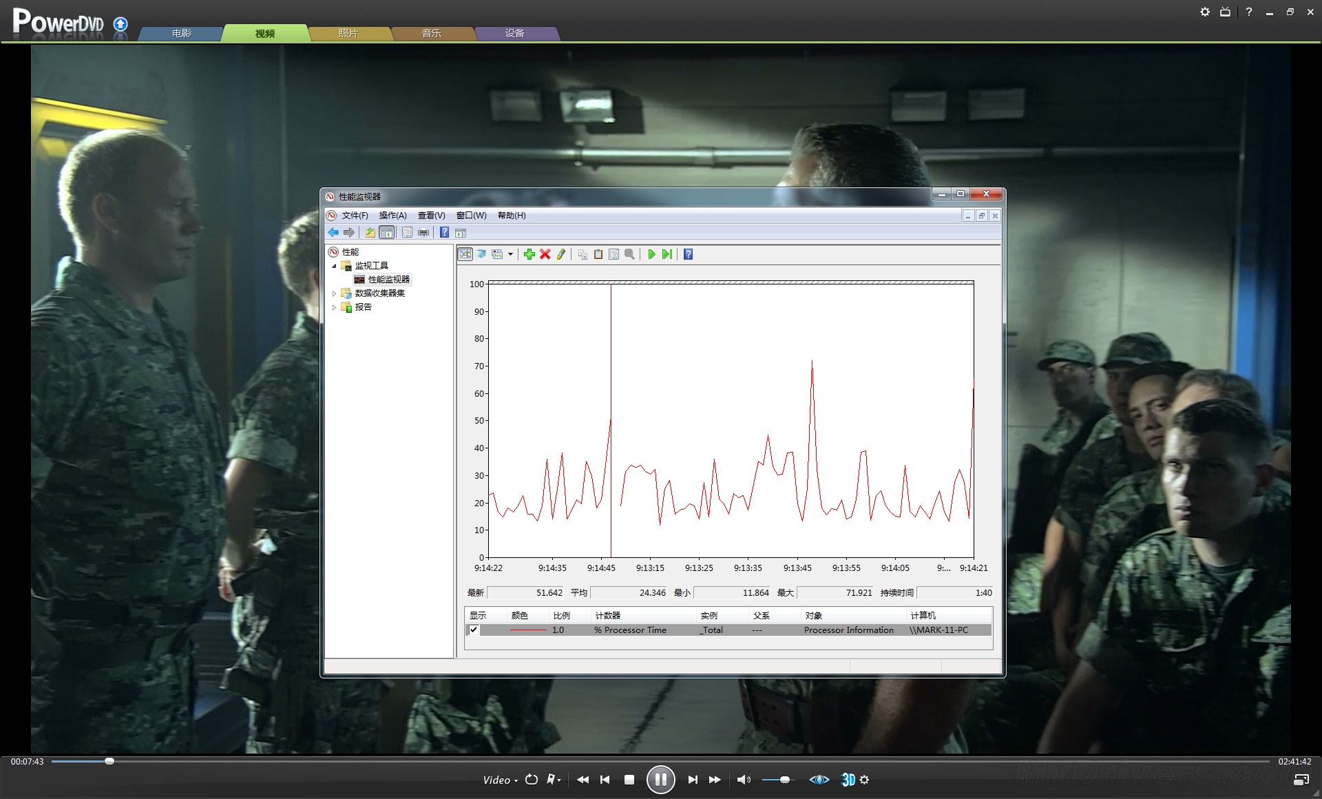
Task: Click the freeze display green play icon
Action: pos(651,254)
